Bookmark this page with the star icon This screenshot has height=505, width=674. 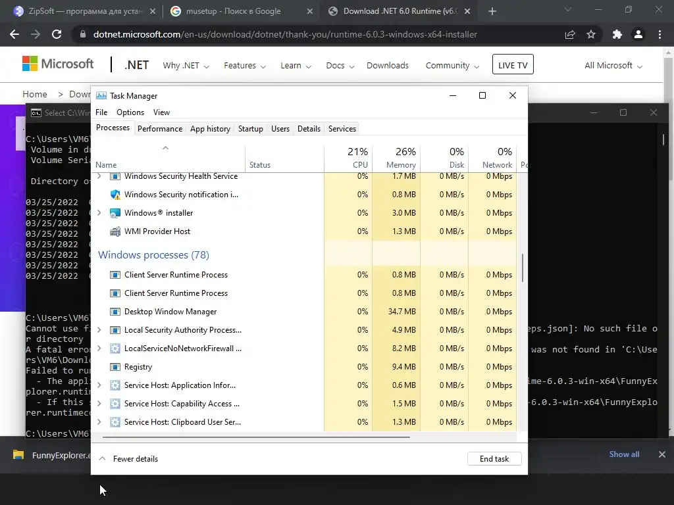coord(591,34)
